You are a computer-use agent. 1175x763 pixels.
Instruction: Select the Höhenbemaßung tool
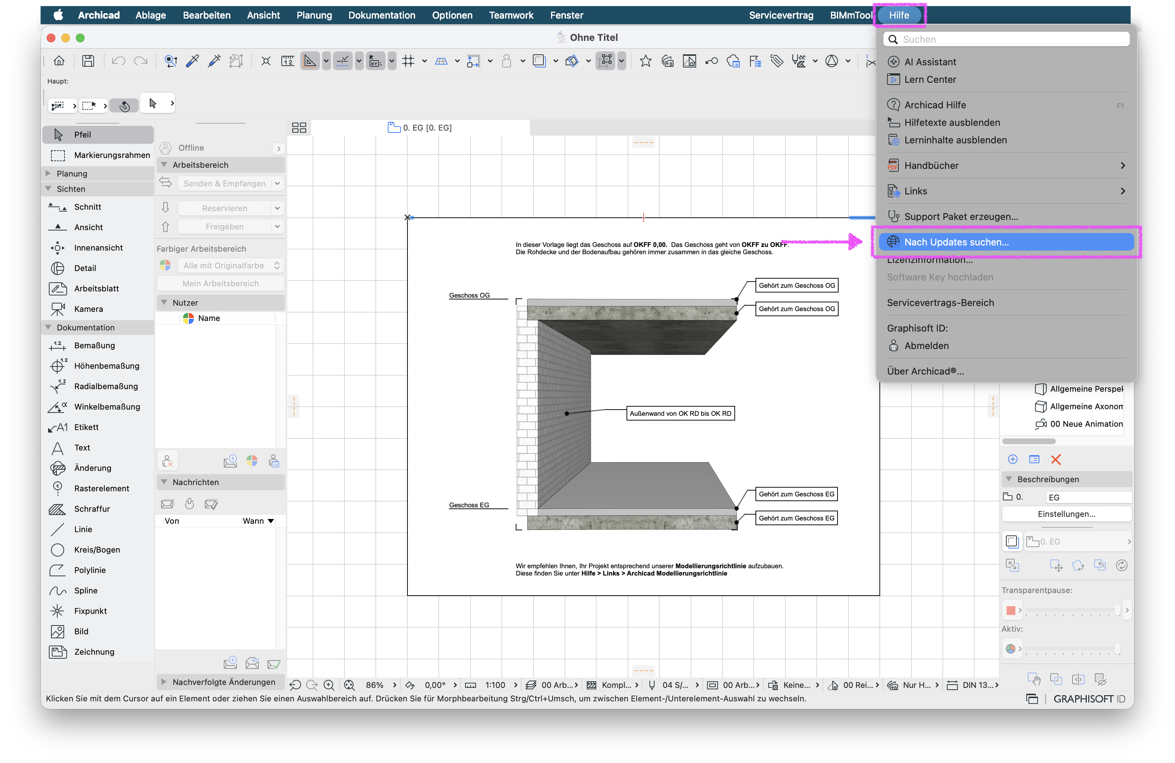click(x=98, y=366)
